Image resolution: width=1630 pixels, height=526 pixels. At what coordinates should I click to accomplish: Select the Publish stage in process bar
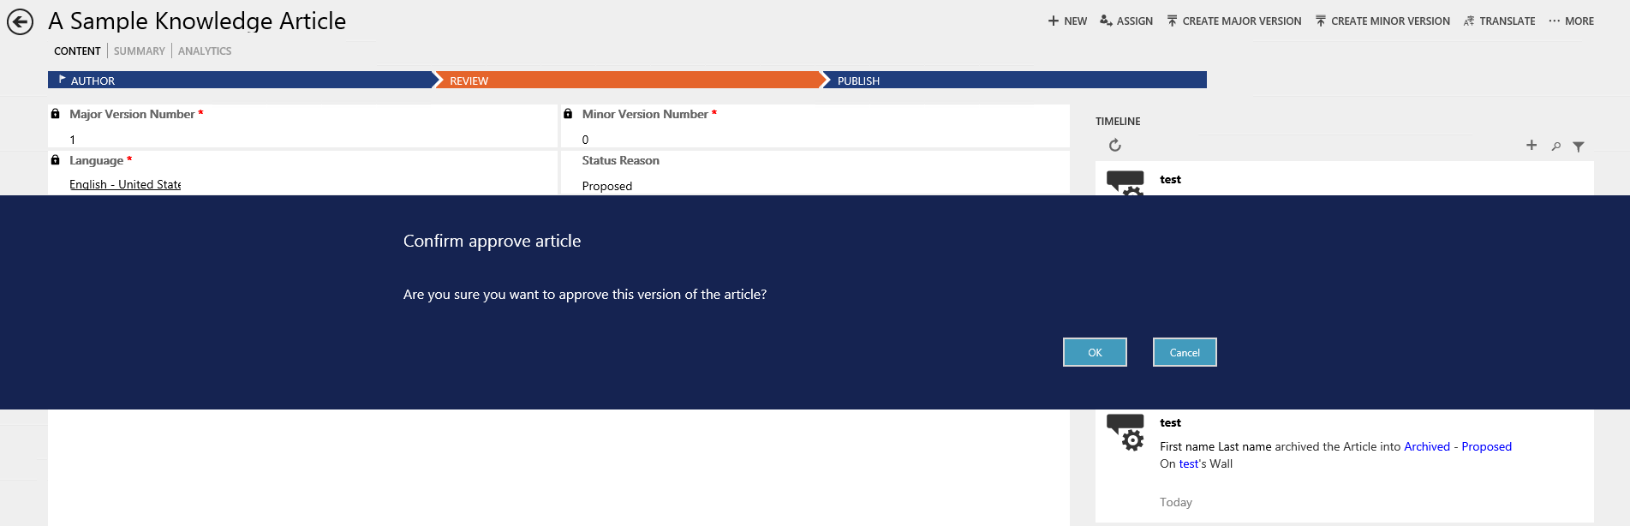(858, 81)
